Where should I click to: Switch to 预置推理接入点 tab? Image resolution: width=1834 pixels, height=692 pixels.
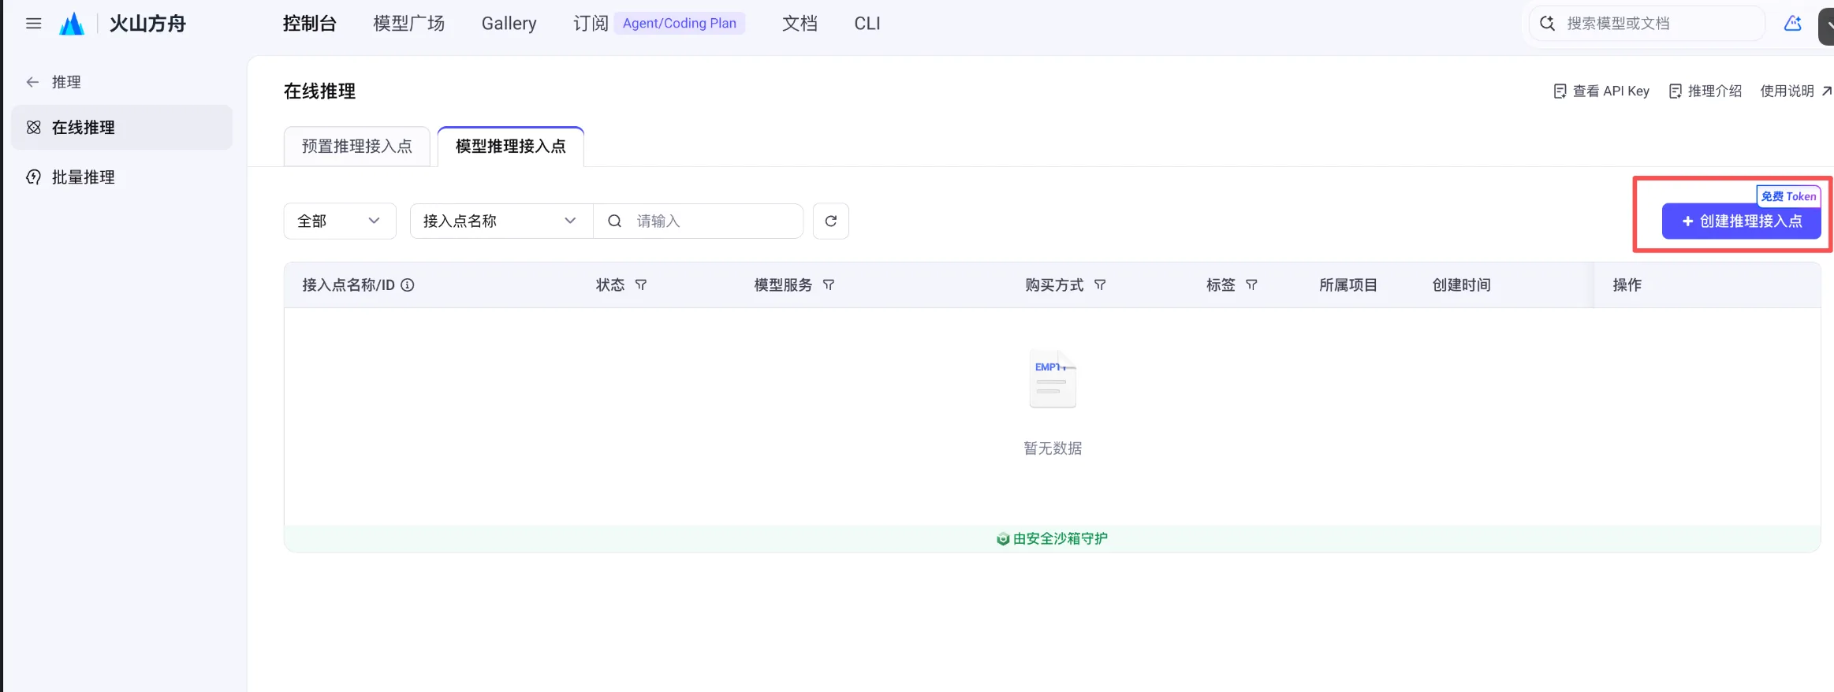click(x=357, y=147)
